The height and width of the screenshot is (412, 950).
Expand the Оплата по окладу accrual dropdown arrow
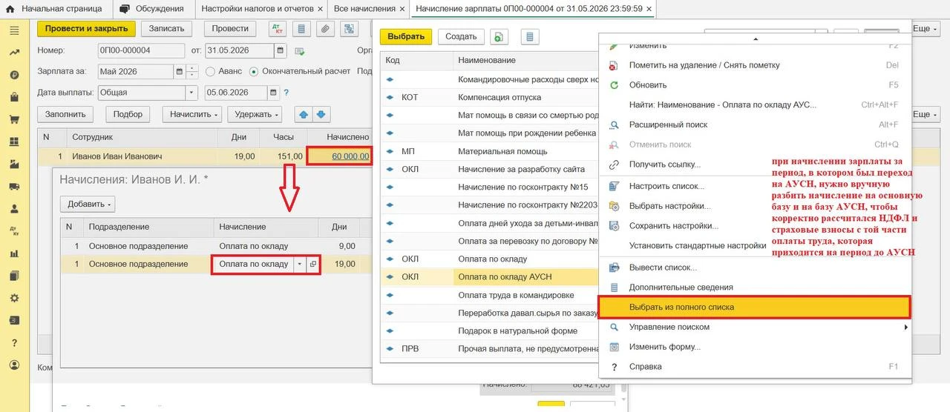click(299, 265)
